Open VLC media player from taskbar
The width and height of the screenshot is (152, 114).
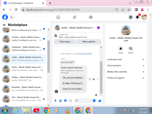(67, 111)
